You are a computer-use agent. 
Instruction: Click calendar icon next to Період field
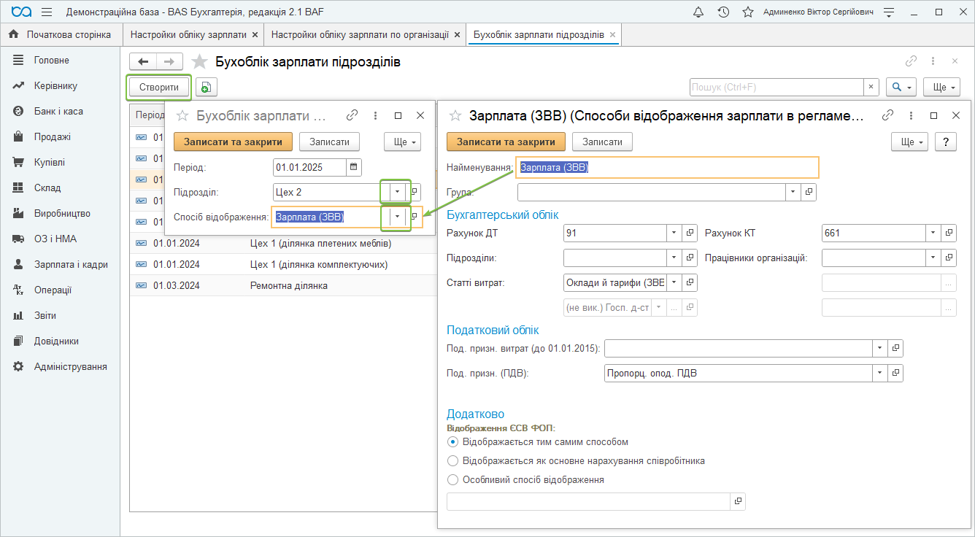354,167
